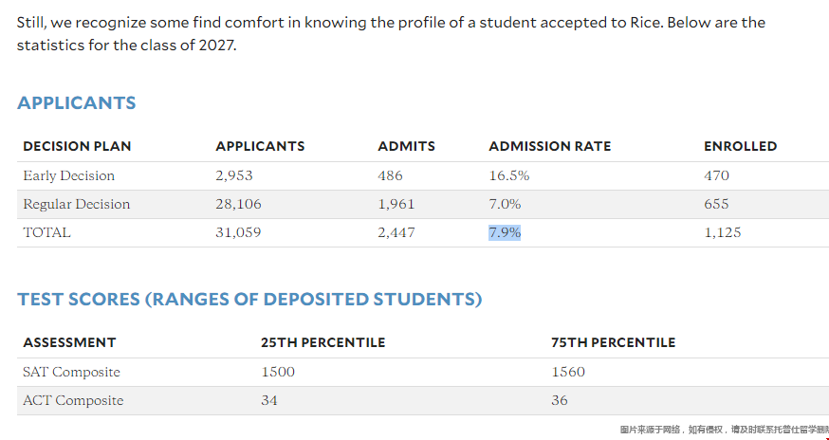Click the 2,953 early applicants cell
Viewport: 829px width, 440px height.
[x=234, y=176]
